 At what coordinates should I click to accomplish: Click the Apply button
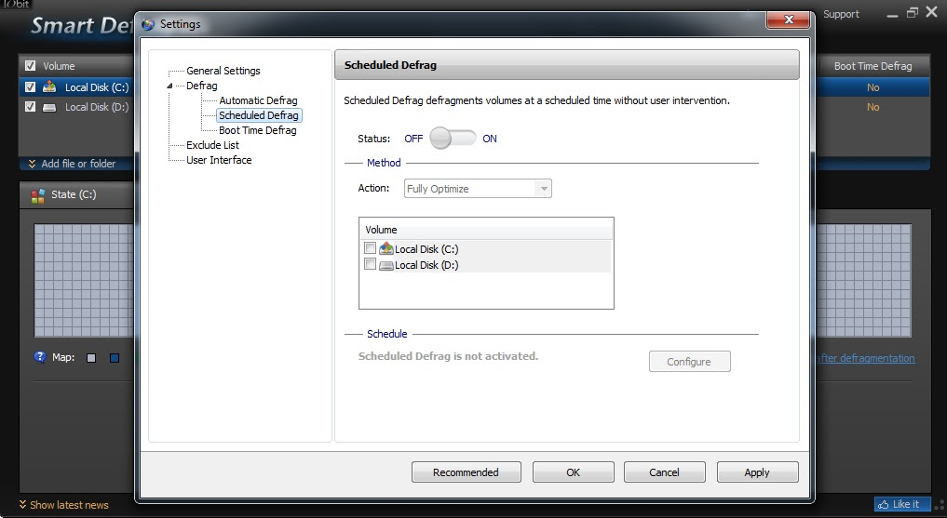pyautogui.click(x=757, y=472)
